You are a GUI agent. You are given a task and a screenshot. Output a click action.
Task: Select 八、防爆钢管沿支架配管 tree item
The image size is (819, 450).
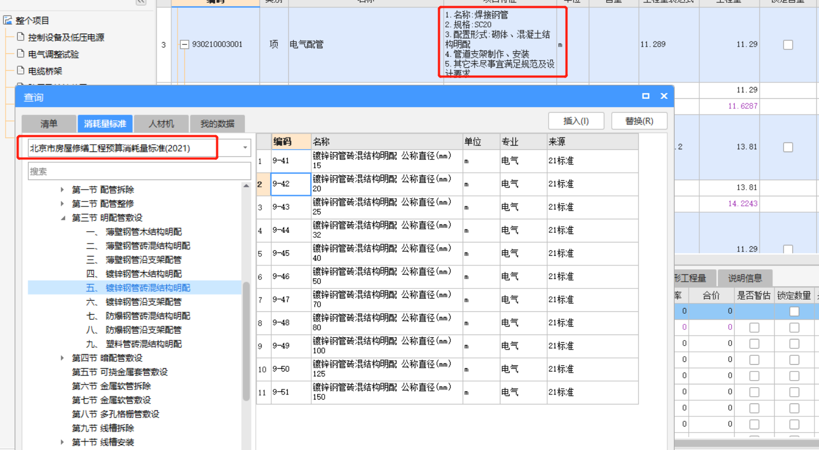click(x=134, y=330)
